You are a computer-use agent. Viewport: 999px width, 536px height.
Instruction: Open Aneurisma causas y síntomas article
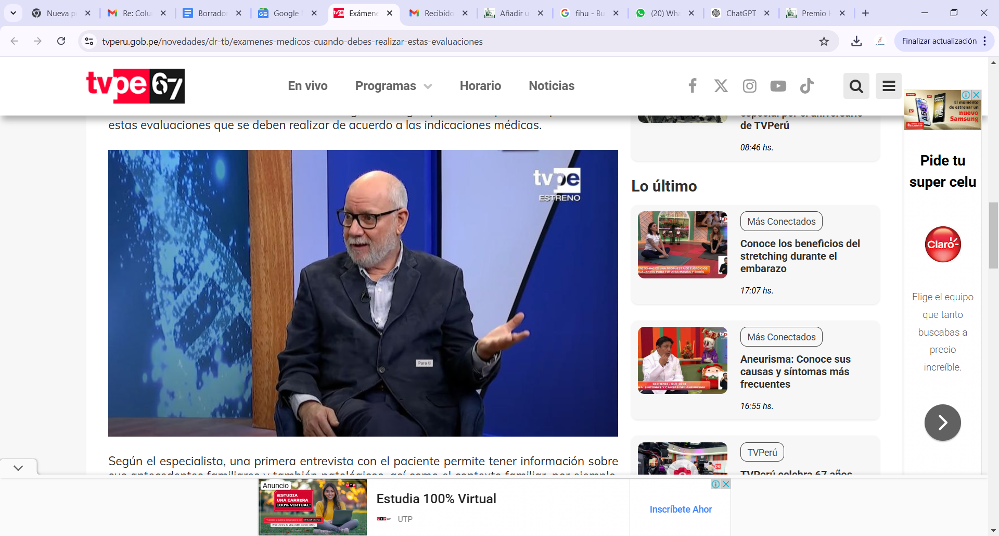point(796,372)
